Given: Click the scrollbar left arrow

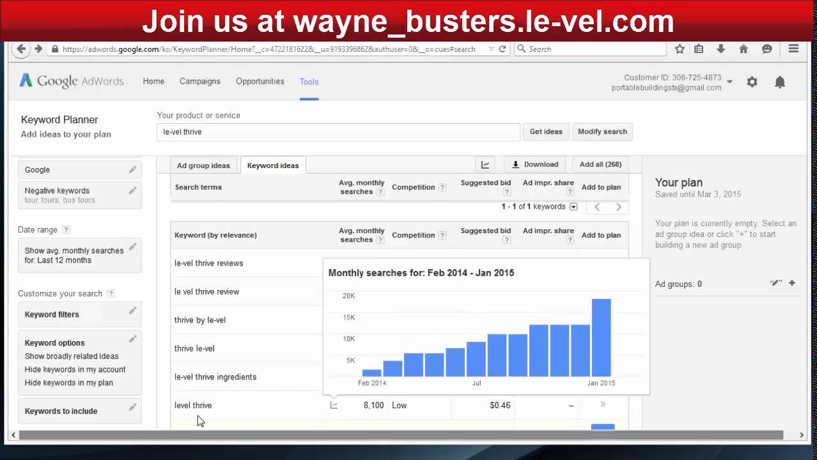Looking at the screenshot, I should (13, 435).
